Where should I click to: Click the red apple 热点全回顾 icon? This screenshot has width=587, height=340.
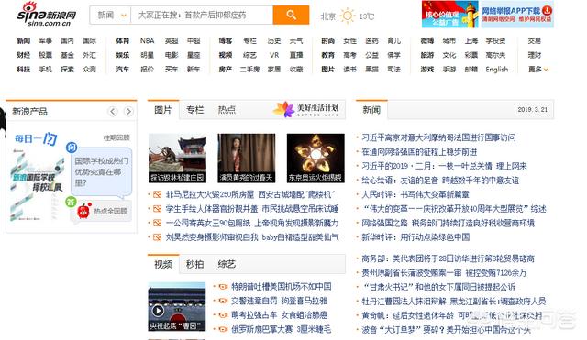point(83,212)
